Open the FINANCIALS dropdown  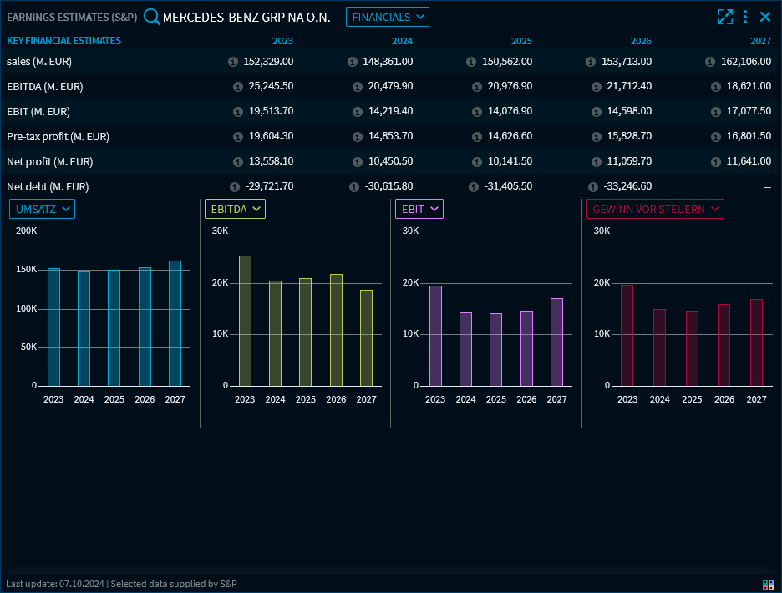pyautogui.click(x=387, y=17)
